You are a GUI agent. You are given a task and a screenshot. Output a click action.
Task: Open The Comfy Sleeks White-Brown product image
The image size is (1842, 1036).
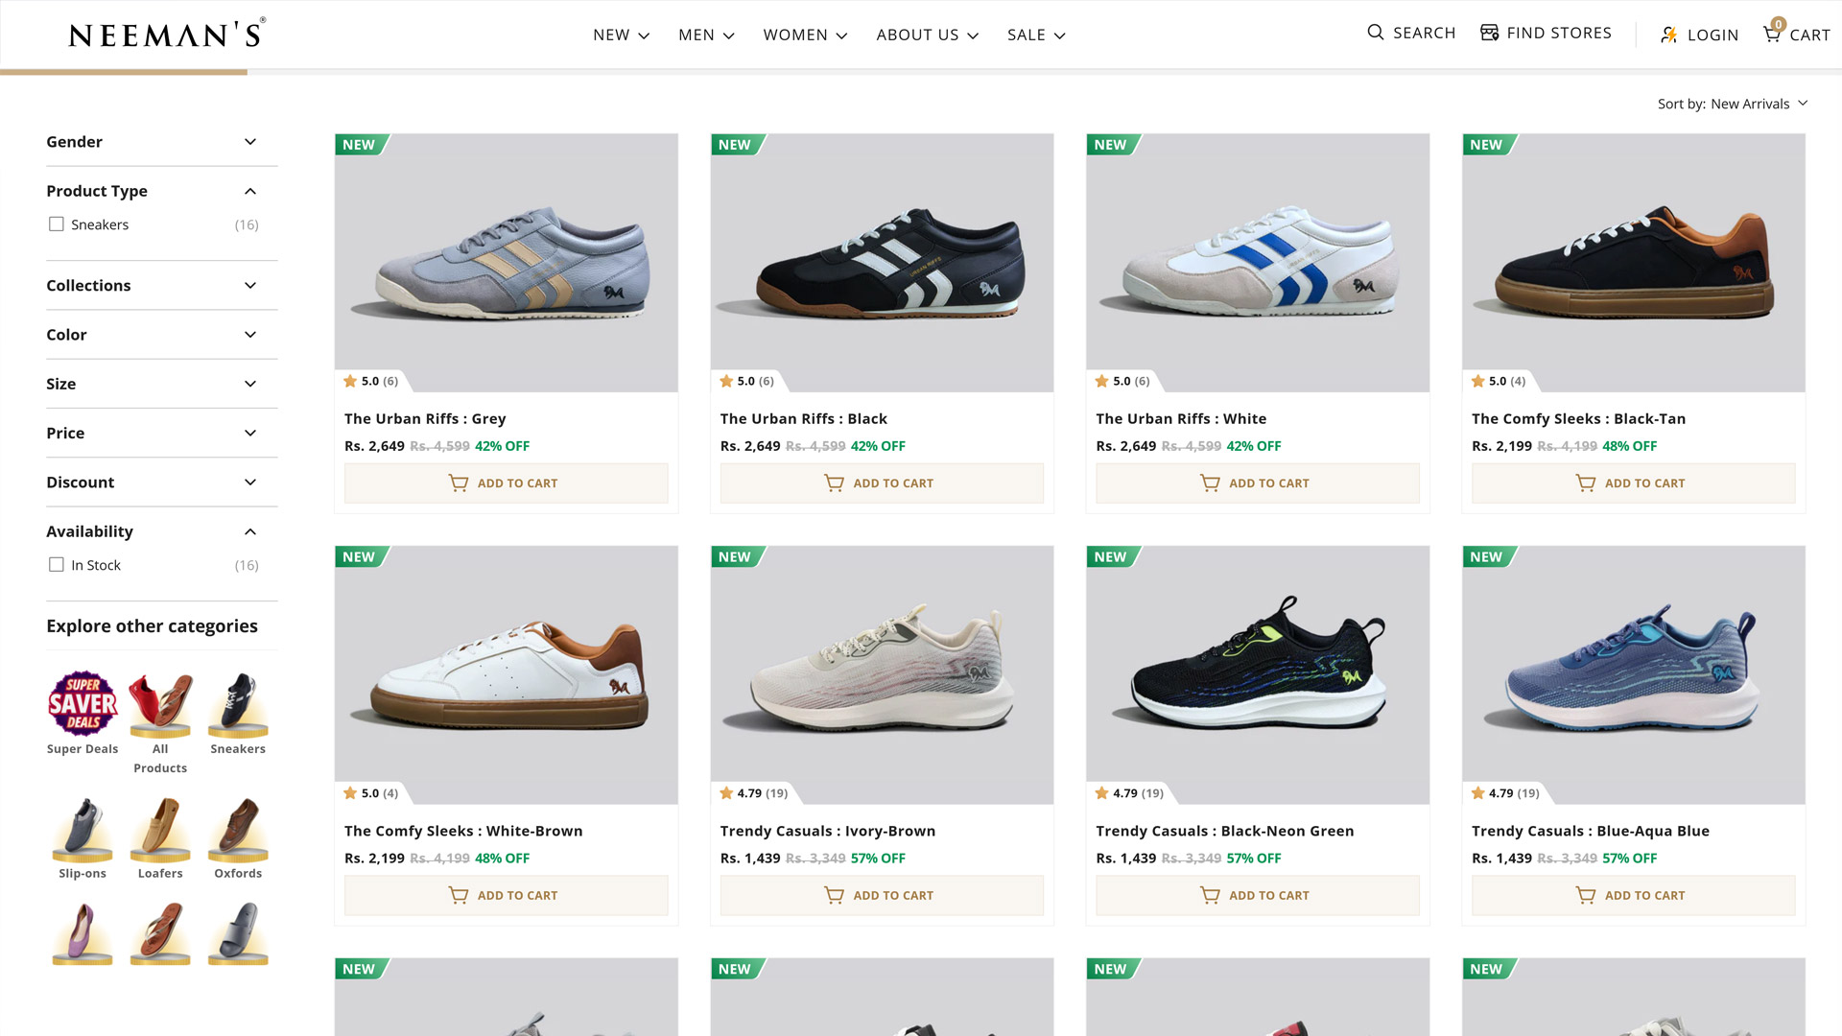tap(506, 674)
